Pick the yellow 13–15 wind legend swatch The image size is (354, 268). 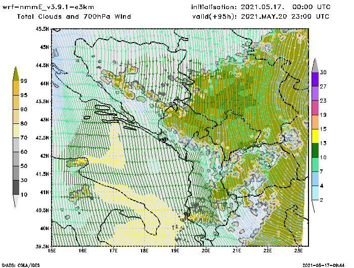315,136
